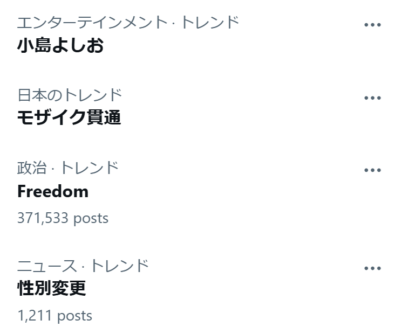Screen dimensions: 402x334
Task: Click トレンド text following エンターテインメント
Action: tap(209, 23)
